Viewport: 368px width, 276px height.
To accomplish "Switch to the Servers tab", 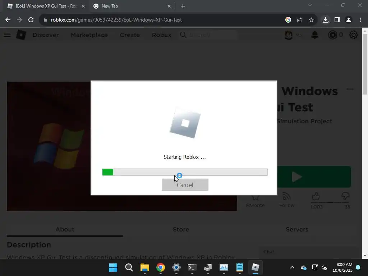I will click(297, 229).
